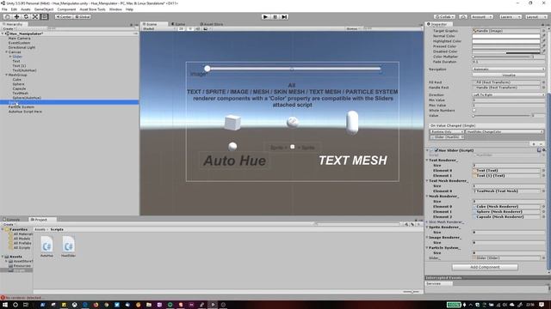Open the Hierarchy Create dropdown
The height and width of the screenshot is (309, 551).
point(9,28)
